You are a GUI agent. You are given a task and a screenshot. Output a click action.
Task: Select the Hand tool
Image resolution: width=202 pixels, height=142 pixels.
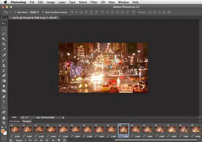pos(4,118)
